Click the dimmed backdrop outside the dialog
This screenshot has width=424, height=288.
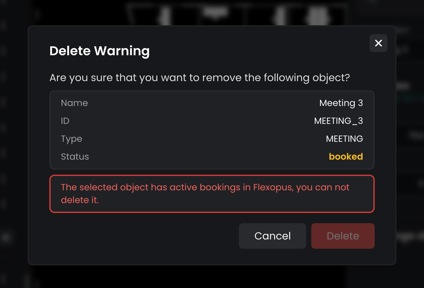(x=13, y=275)
